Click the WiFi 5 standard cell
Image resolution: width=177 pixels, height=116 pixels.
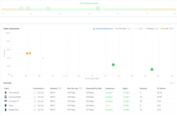pyautogui.click(x=53, y=97)
